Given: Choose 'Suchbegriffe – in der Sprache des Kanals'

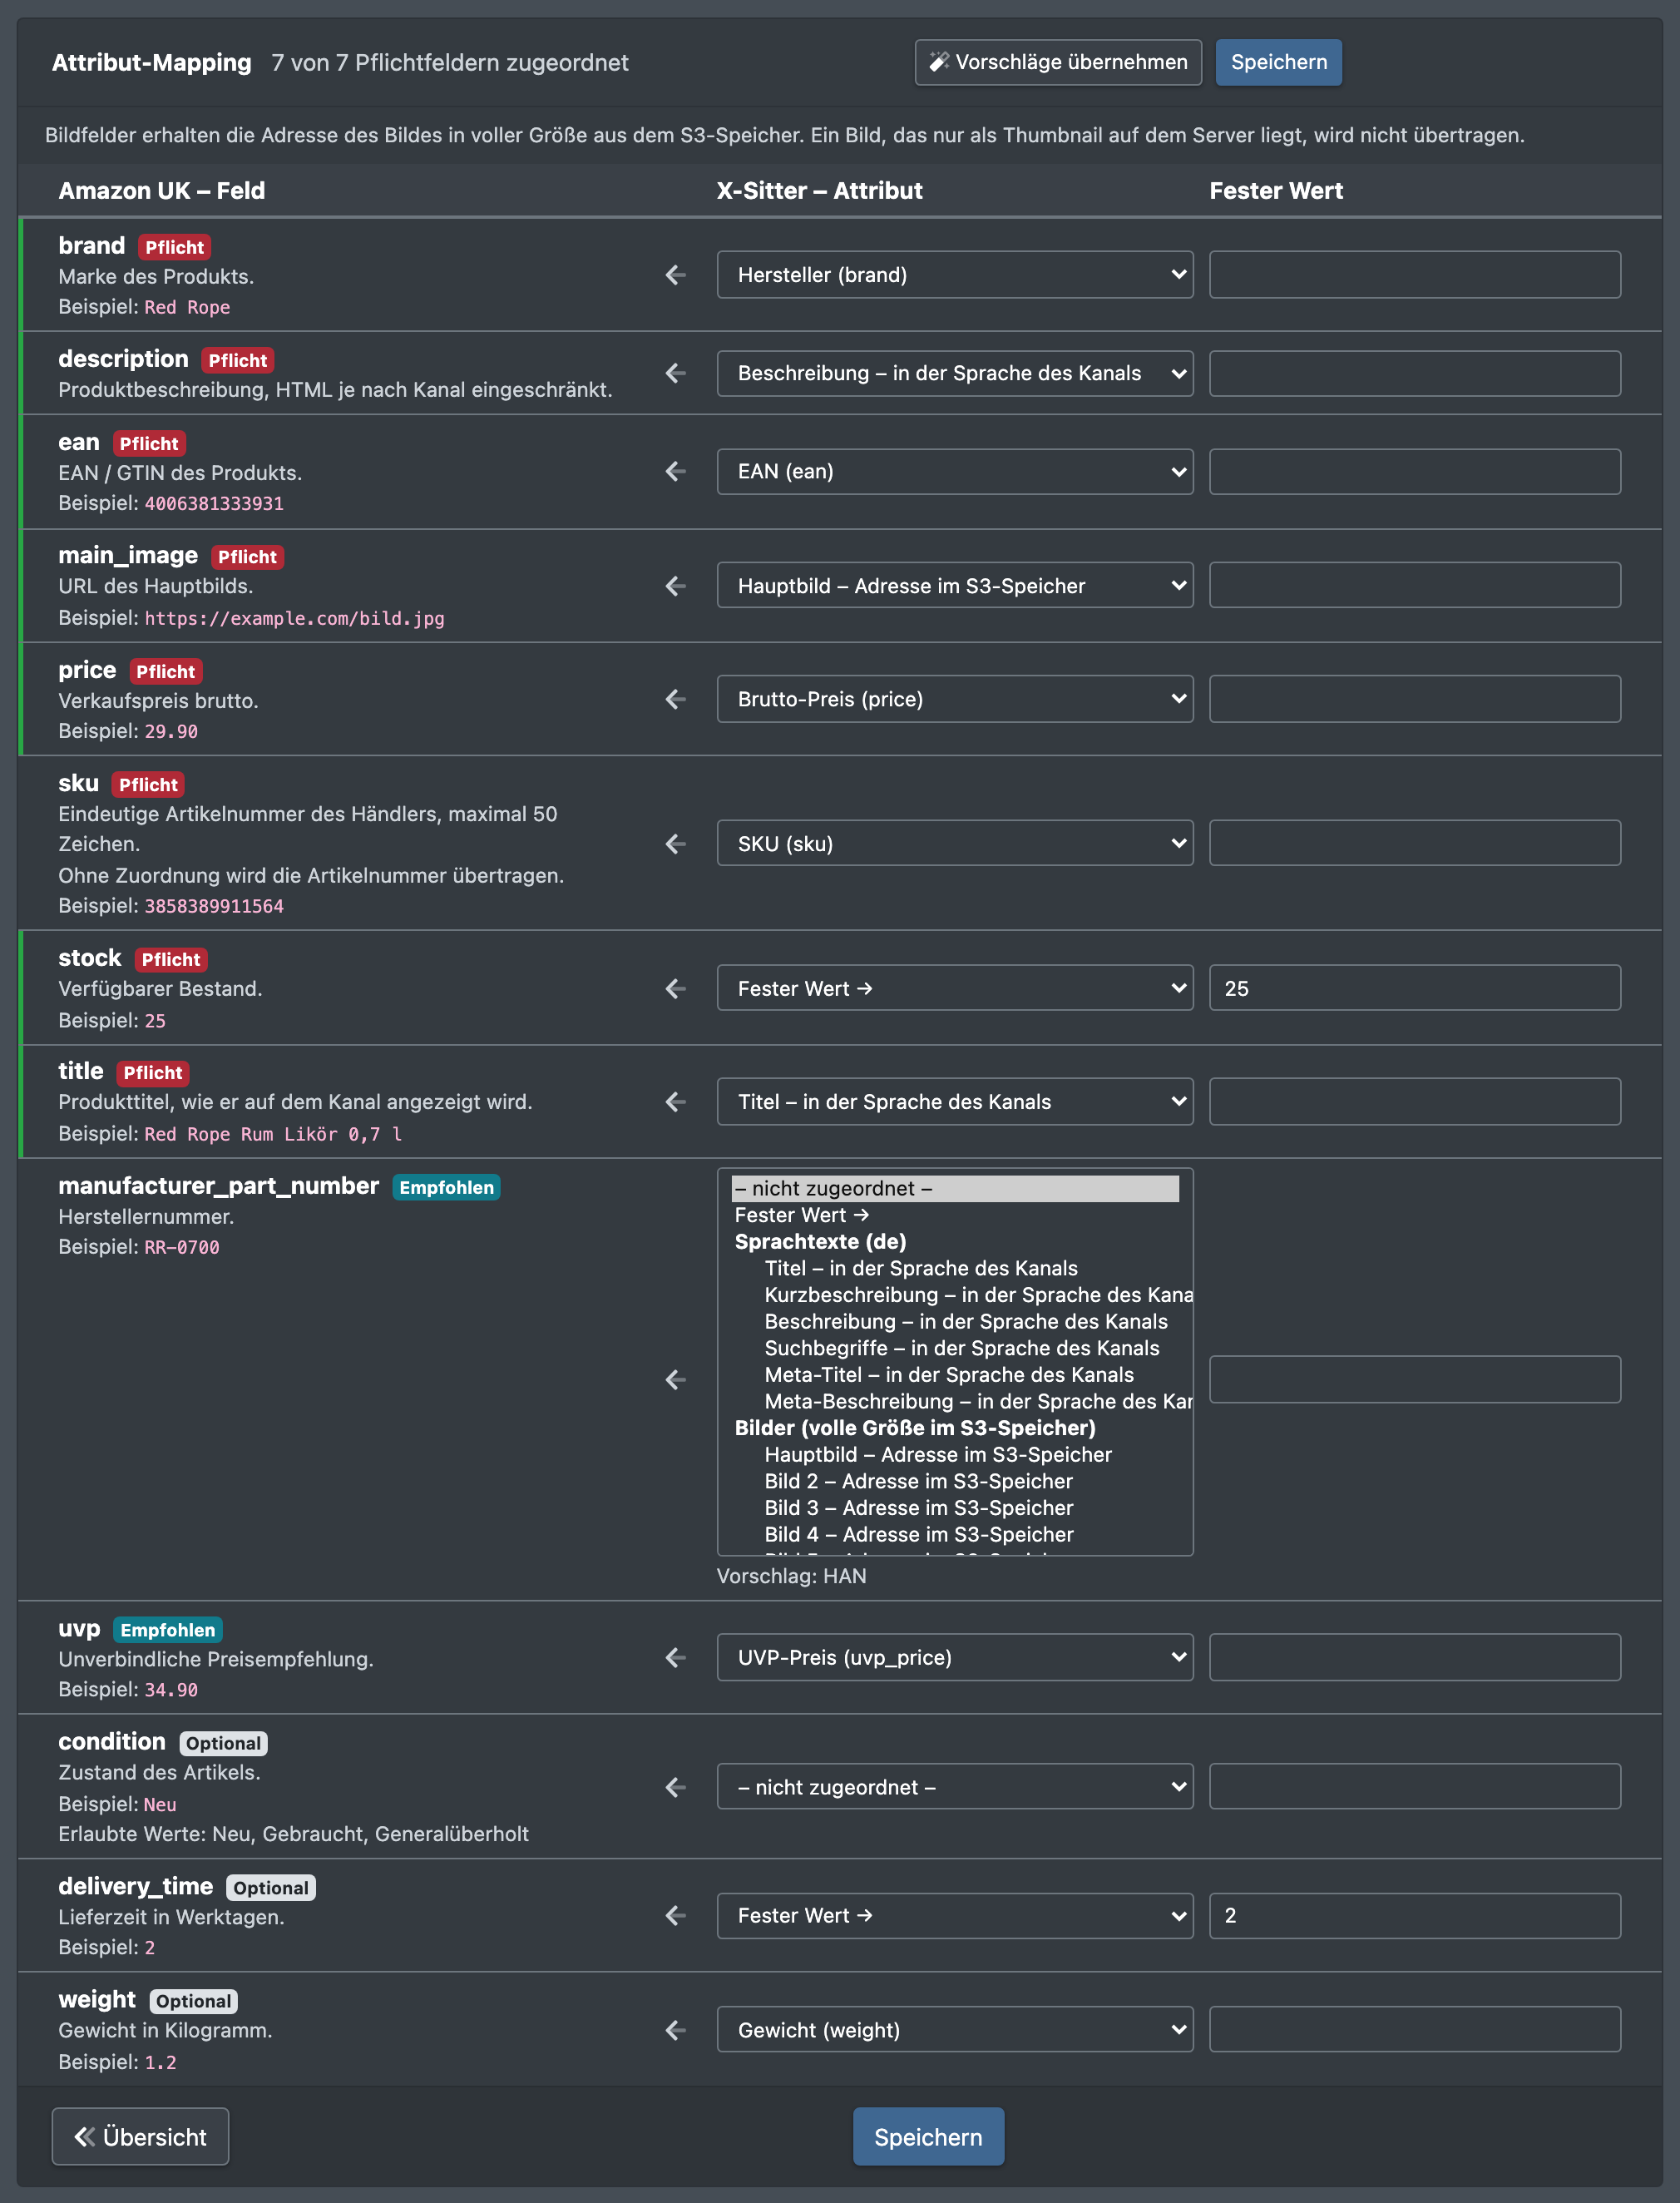Looking at the screenshot, I should tap(955, 1349).
